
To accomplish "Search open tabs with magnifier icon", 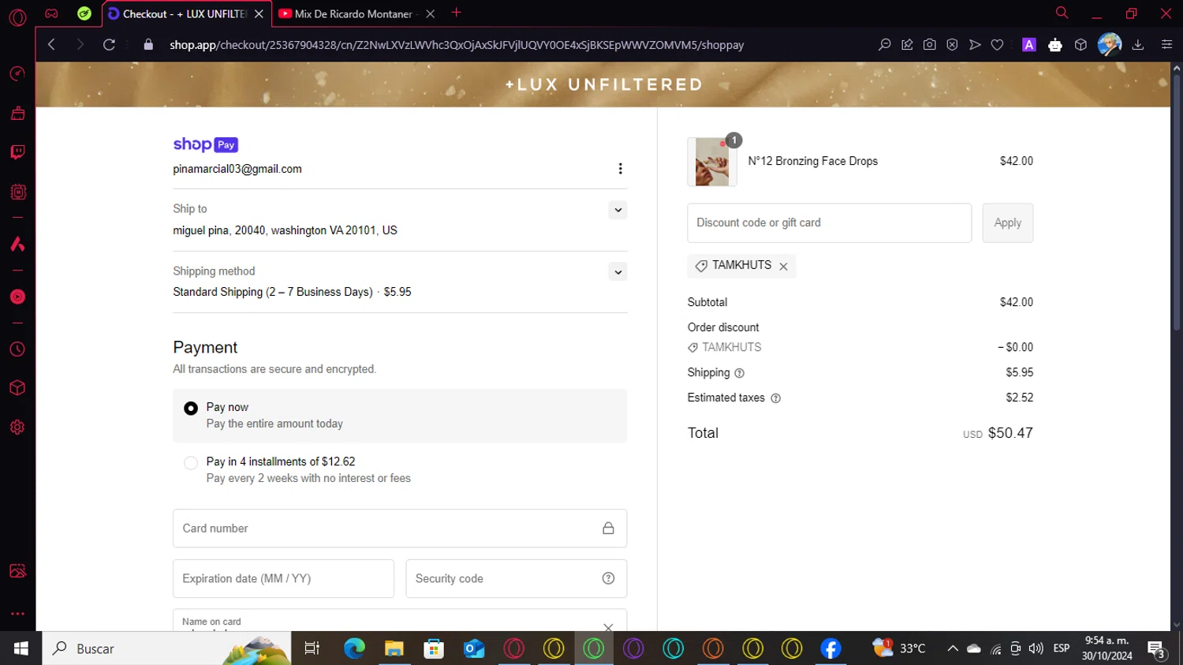I will coord(1062,13).
